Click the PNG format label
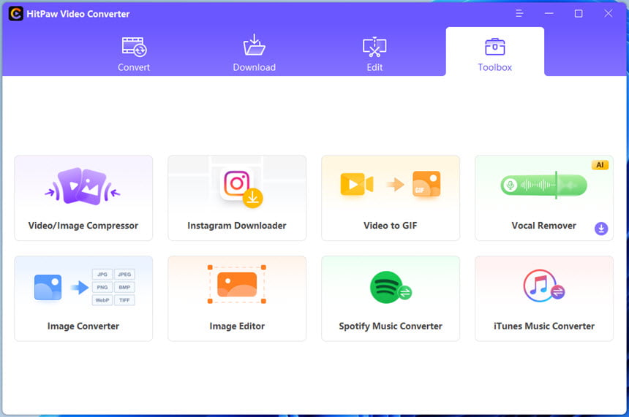Image resolution: width=629 pixels, height=417 pixels. pos(102,287)
